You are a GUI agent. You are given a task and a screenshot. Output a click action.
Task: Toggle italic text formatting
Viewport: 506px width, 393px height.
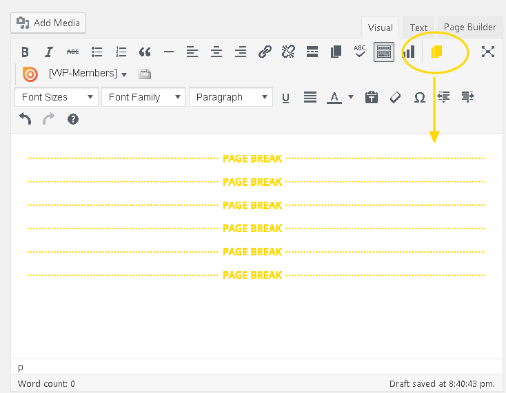(x=49, y=52)
